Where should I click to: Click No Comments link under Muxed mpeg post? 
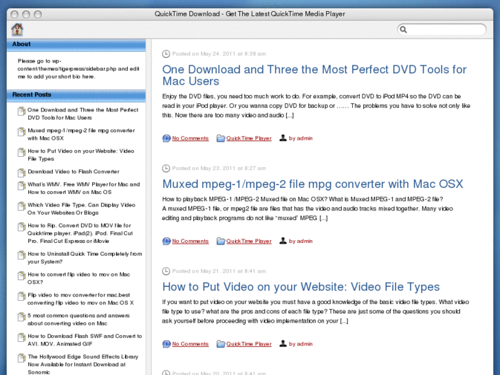tap(191, 241)
